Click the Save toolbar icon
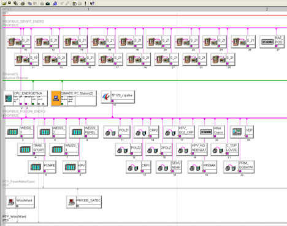This screenshot has width=287, height=226. 9,3
